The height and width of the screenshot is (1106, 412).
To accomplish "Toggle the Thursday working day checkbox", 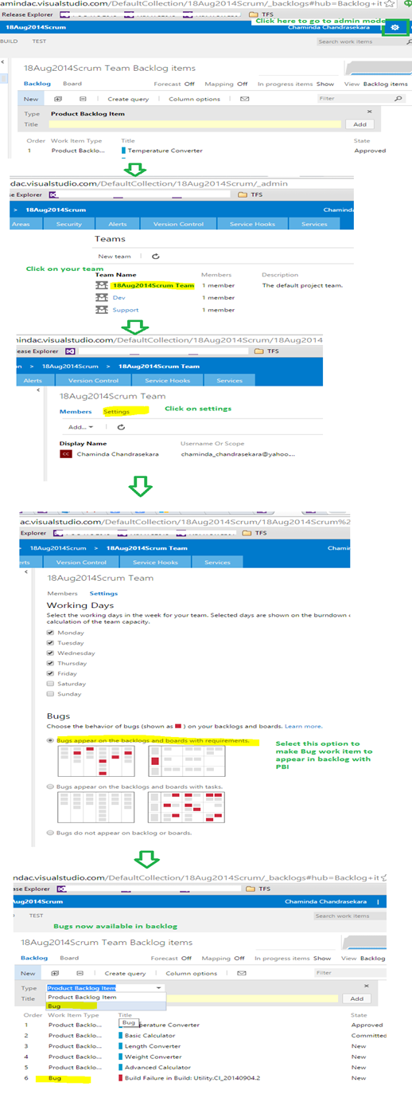I will pos(51,663).
